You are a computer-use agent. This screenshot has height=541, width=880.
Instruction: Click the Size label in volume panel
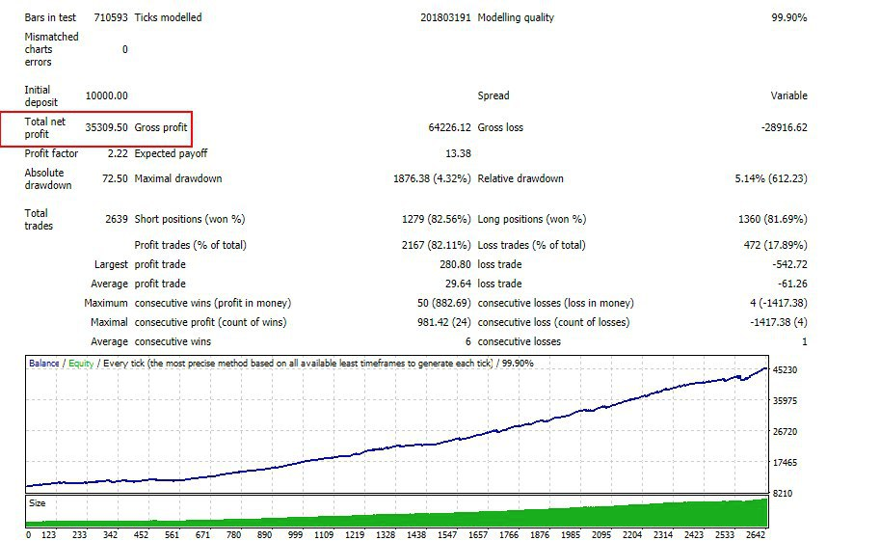coord(37,503)
